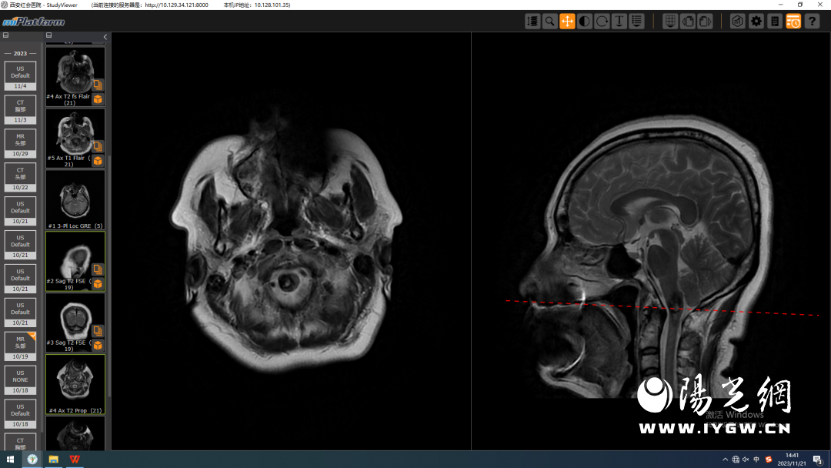Open the list options dropdown in toolbar
This screenshot has width=831, height=468.
(636, 22)
